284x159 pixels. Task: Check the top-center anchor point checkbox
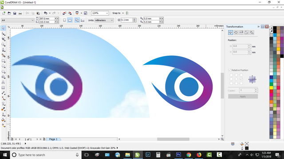[x=236, y=75]
